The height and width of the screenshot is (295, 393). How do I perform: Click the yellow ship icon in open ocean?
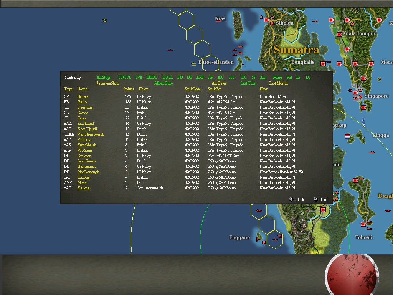[105, 21]
